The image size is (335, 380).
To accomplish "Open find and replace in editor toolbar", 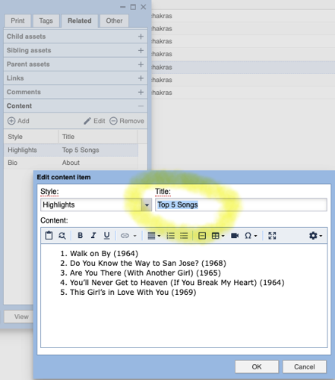I will tap(62, 236).
